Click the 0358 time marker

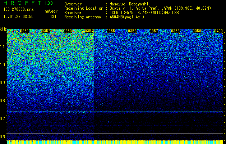(x=175, y=31)
